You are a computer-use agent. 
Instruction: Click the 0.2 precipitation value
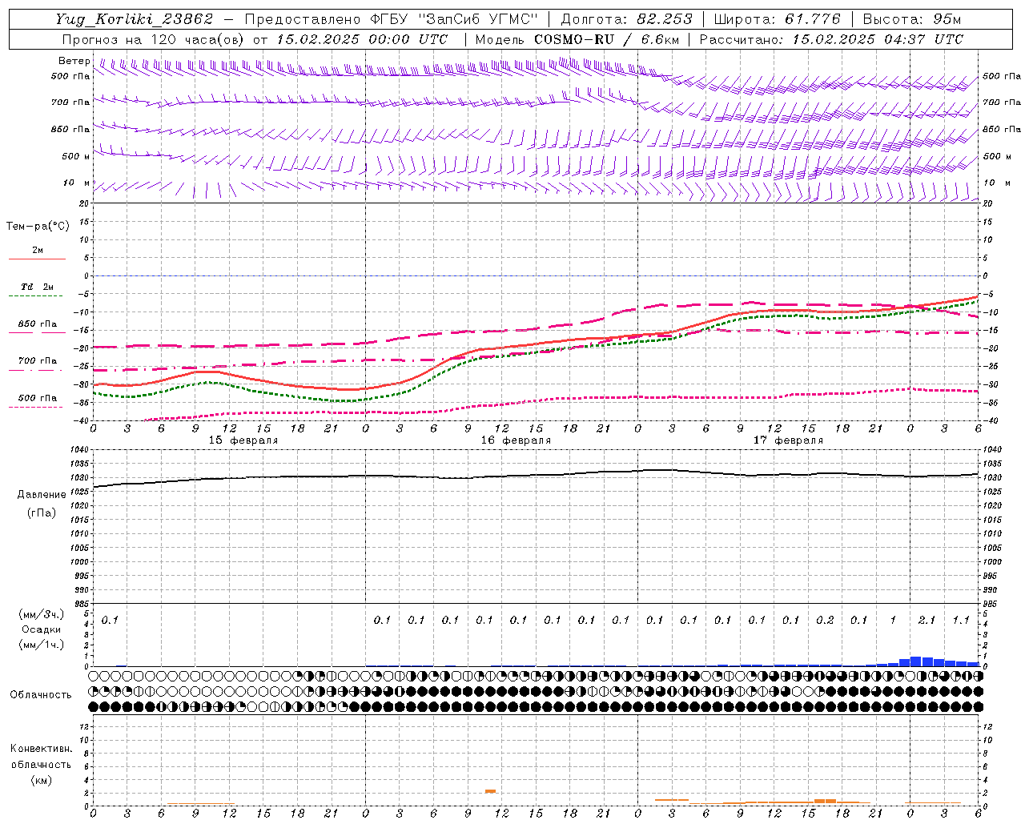pyautogui.click(x=825, y=620)
